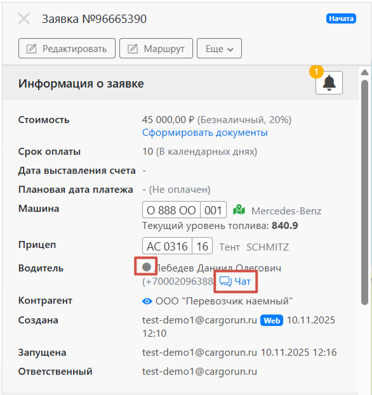Click the (Не оплачен) payment status text
372x395 pixels.
point(180,190)
